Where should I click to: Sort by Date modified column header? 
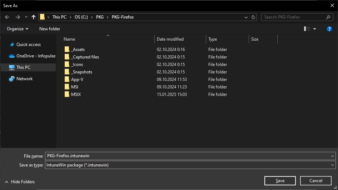coord(170,39)
